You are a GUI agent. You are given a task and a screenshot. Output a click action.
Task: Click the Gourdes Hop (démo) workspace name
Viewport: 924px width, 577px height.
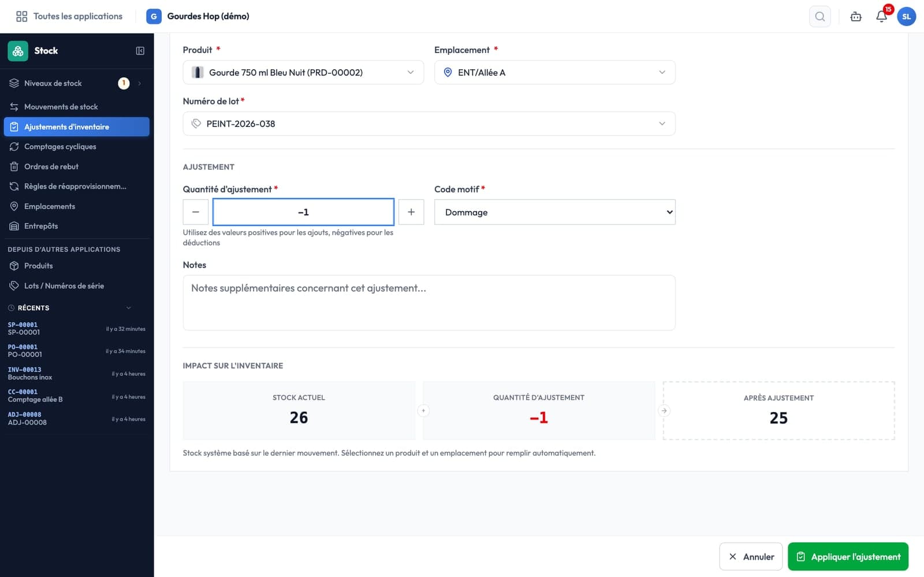click(x=208, y=16)
